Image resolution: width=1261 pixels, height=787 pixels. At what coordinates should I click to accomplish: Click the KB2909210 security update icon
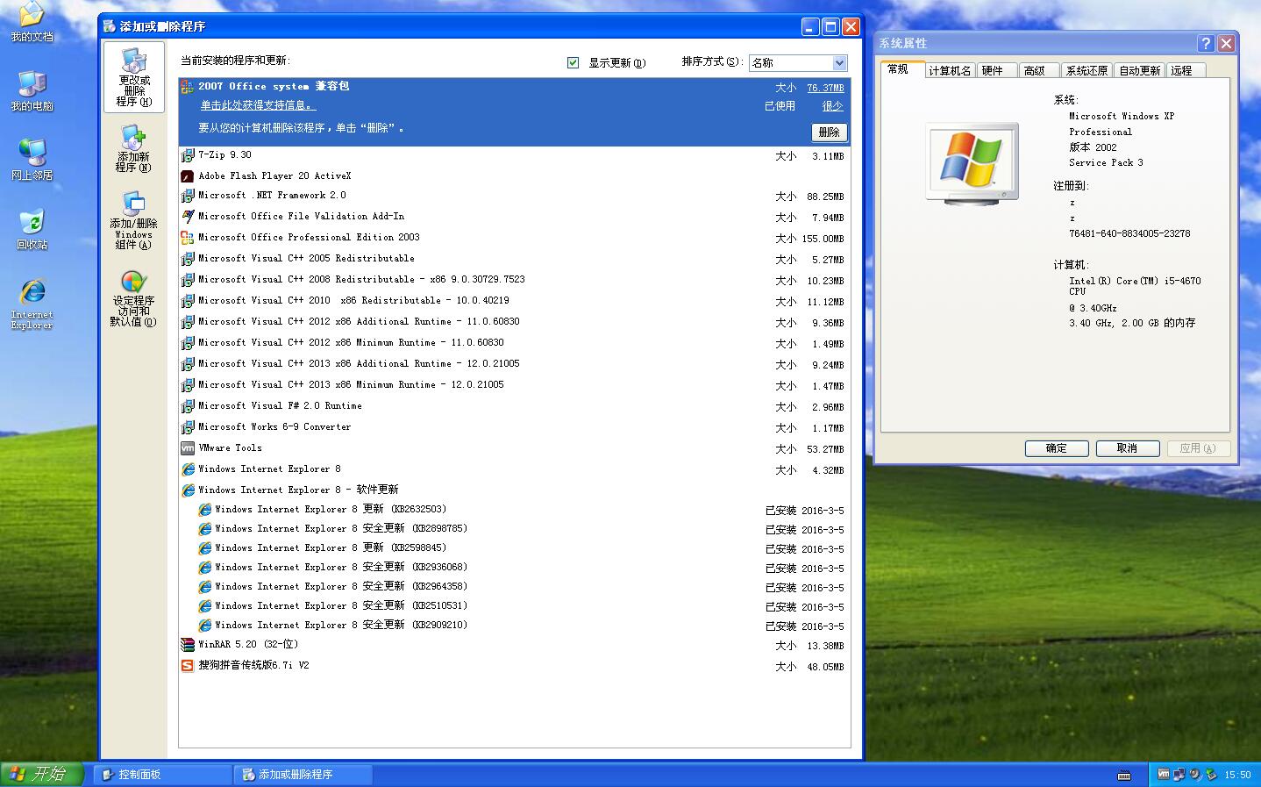[x=204, y=626]
